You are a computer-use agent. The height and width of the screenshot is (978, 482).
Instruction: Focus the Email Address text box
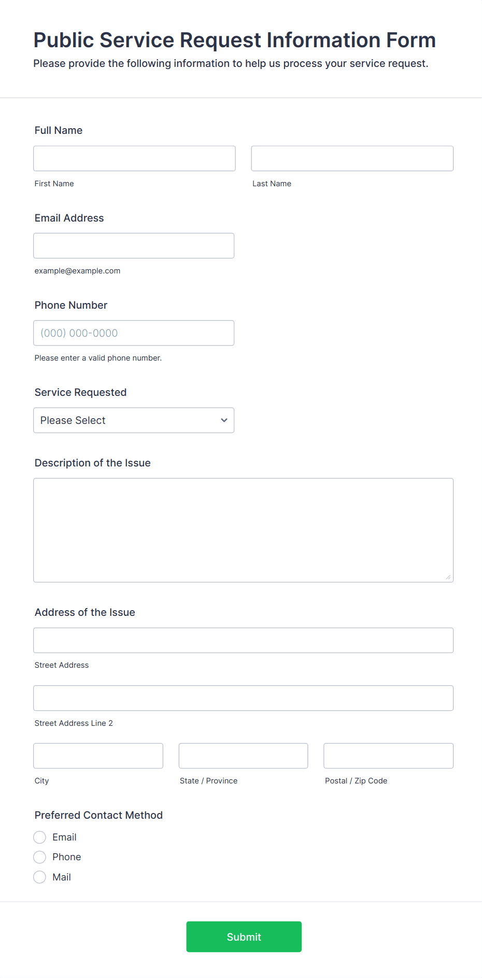point(134,245)
